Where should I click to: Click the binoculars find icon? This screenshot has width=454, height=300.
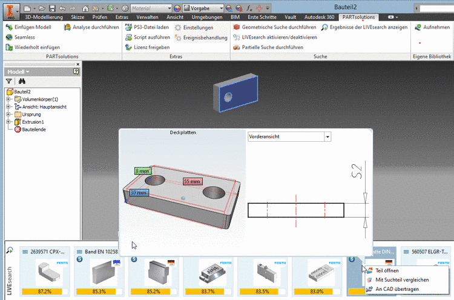(22, 81)
